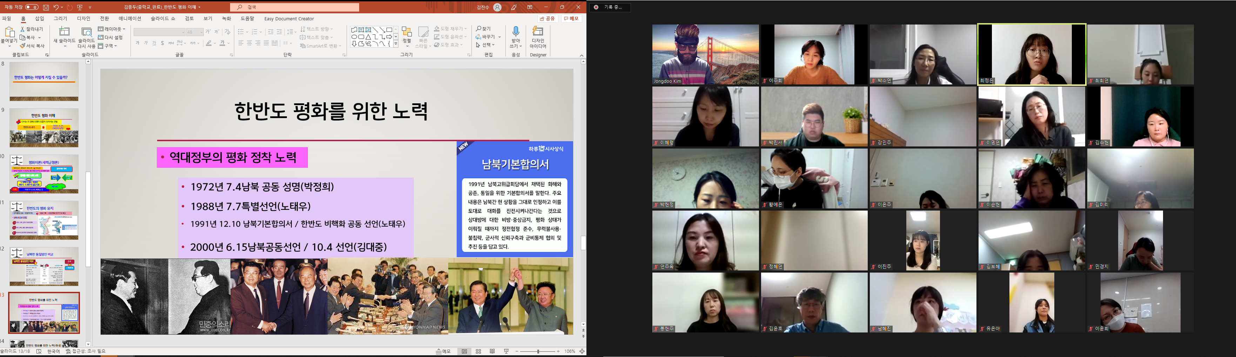Open the File (파일) tab
The width and height of the screenshot is (1236, 357).
tap(7, 19)
